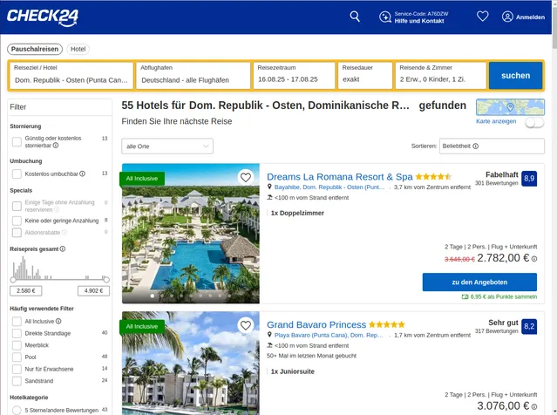557x415 pixels.
Task: Click the suchen button
Action: 515,76
